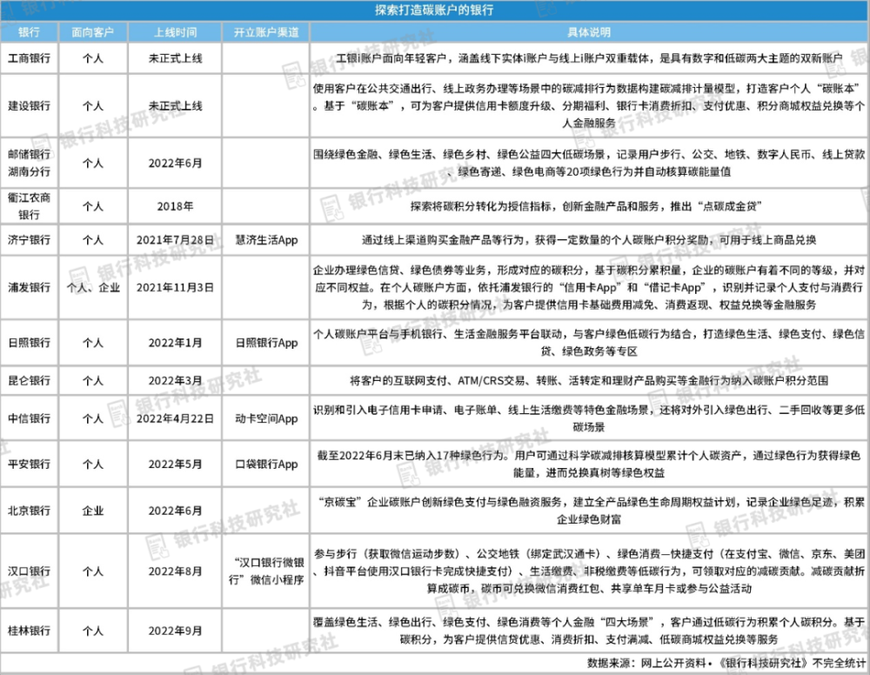This screenshot has height=675, width=870.
Task: Click the 昆仑银行 cell
Action: tap(29, 380)
